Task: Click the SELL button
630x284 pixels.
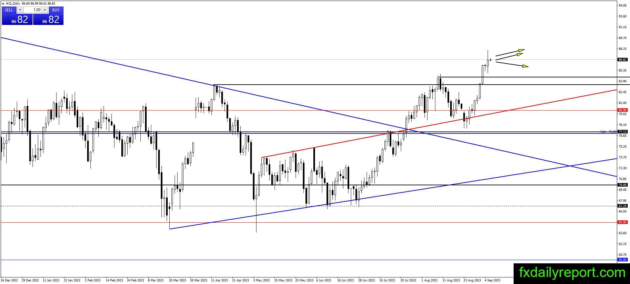Action: [x=9, y=10]
